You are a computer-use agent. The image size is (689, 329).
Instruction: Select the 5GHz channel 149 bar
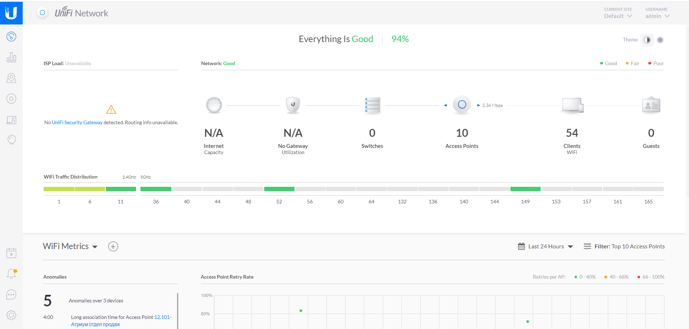526,189
